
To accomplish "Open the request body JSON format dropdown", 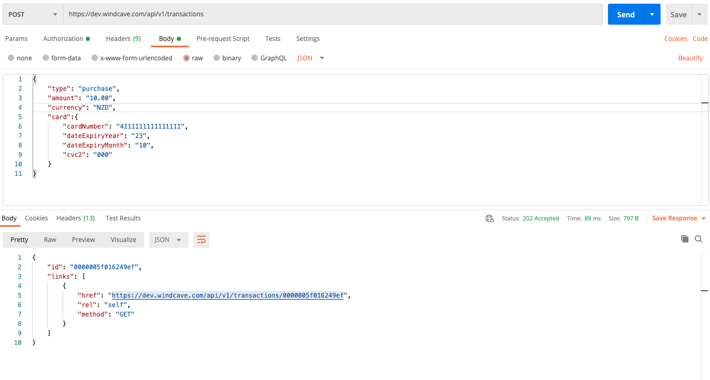I will pyautogui.click(x=311, y=58).
